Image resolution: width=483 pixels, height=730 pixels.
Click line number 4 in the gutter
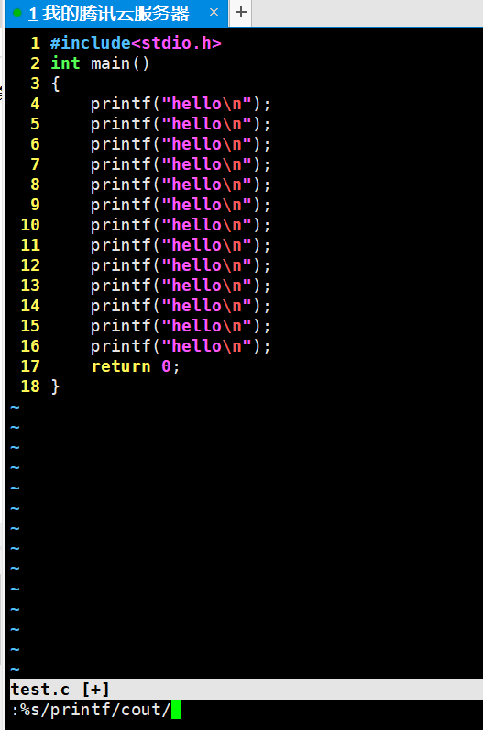[36, 104]
